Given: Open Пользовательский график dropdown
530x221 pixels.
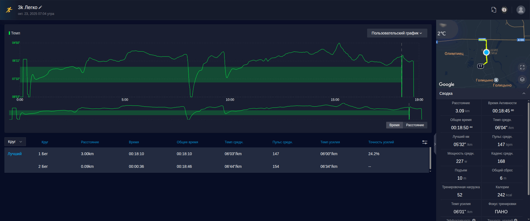Looking at the screenshot, I should (397, 33).
